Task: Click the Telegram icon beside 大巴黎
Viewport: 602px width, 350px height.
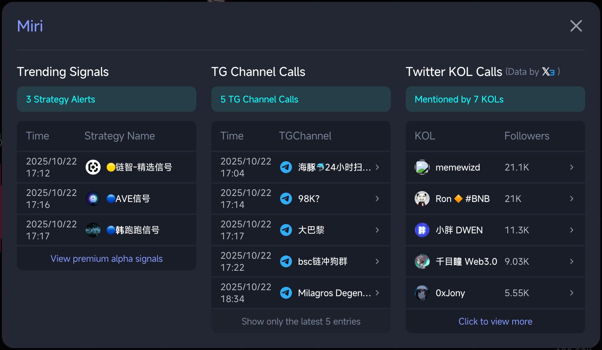Action: pos(286,230)
